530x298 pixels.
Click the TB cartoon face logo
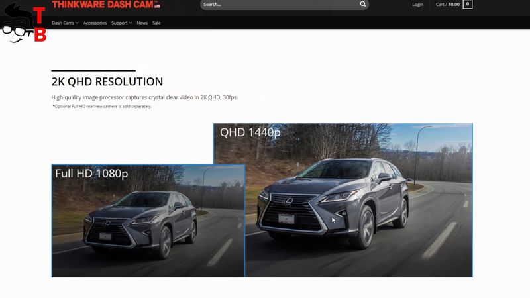[x=24, y=24]
